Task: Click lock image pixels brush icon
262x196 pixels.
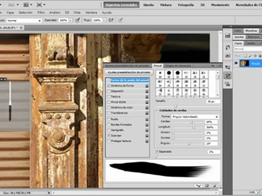Action: click(250, 56)
